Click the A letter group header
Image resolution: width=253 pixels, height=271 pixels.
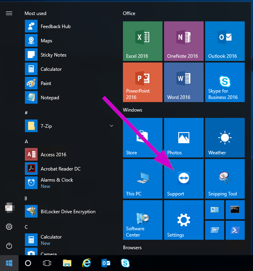(26, 142)
